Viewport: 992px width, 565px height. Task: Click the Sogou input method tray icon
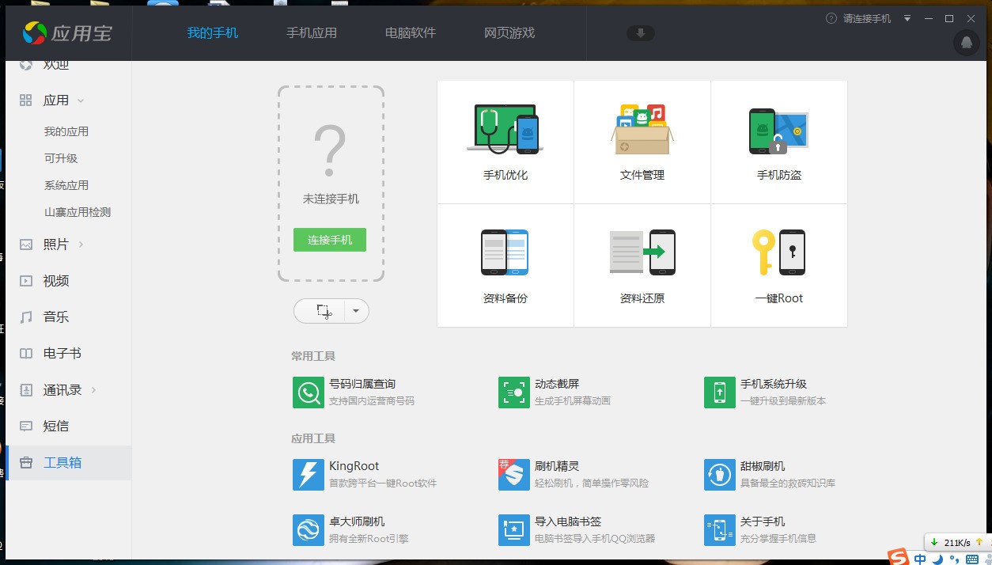pyautogui.click(x=899, y=558)
